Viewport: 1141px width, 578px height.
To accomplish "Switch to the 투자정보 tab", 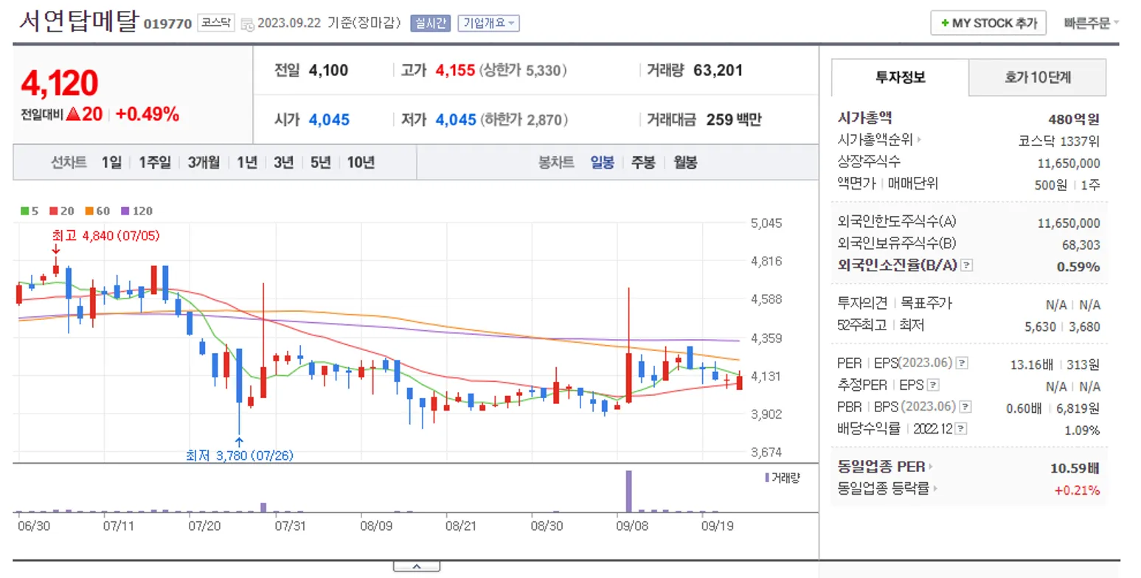I will (x=900, y=77).
